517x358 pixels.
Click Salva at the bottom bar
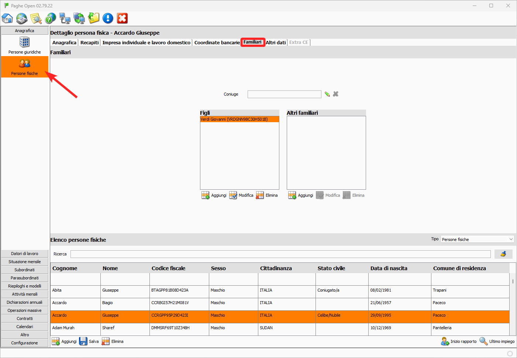tap(89, 341)
